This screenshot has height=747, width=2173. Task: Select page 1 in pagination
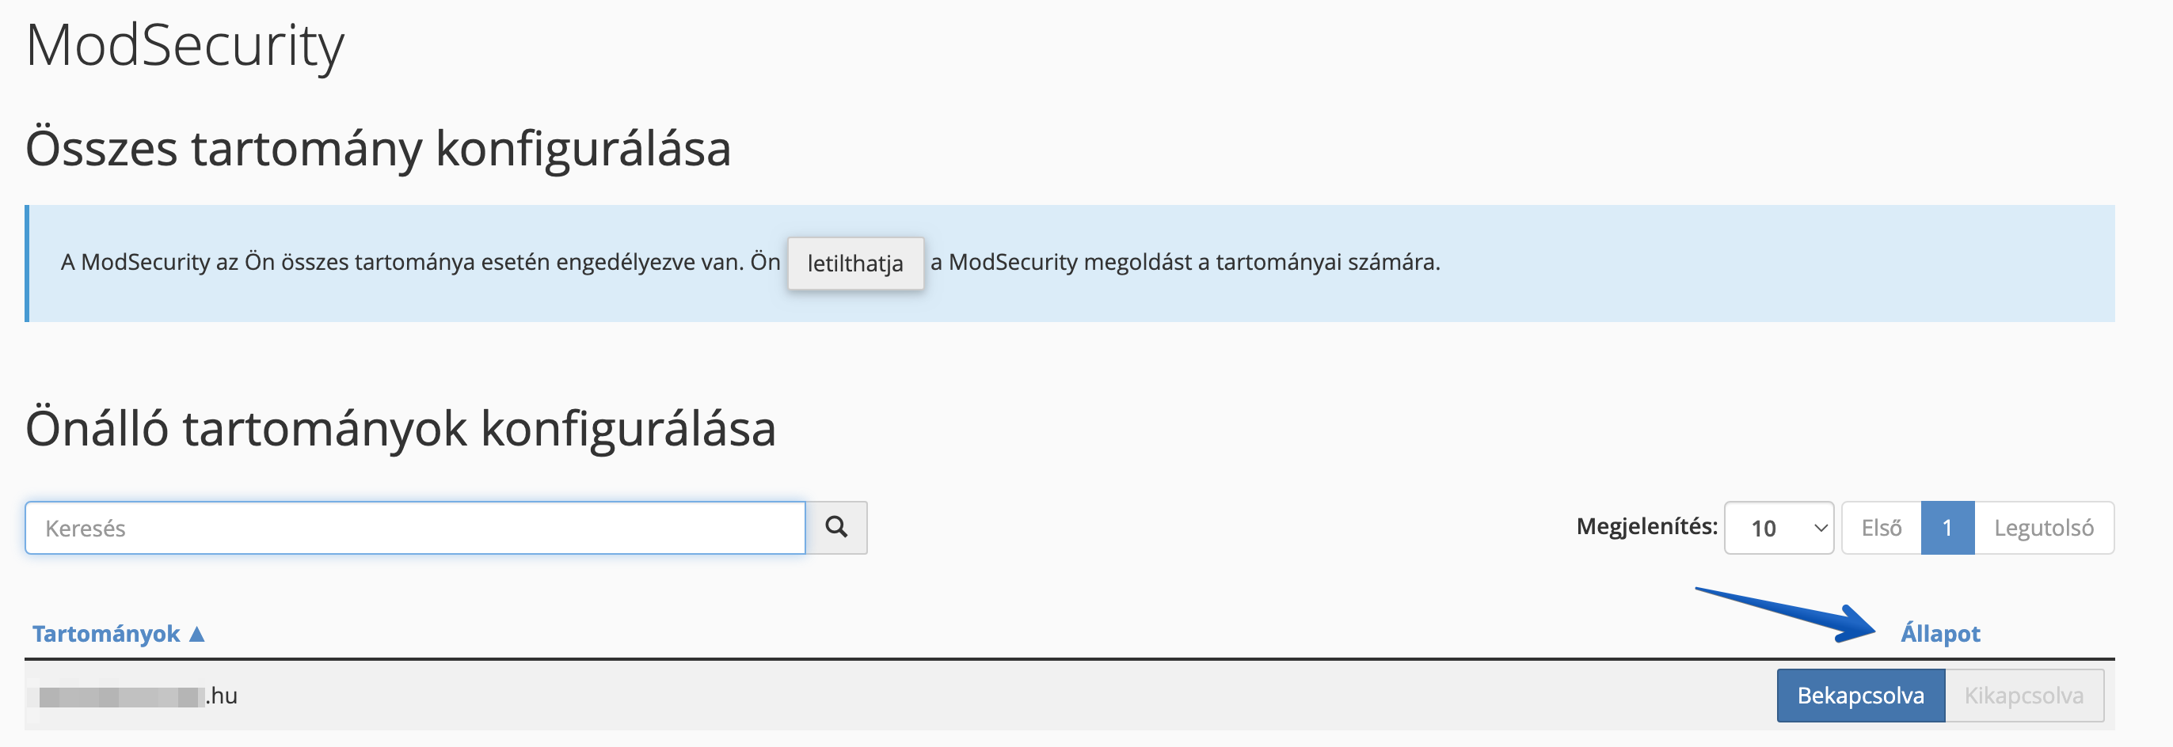click(x=1947, y=528)
